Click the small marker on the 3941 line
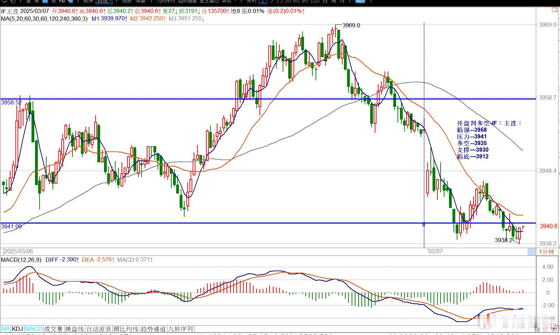560x335 pixels. [424, 224]
